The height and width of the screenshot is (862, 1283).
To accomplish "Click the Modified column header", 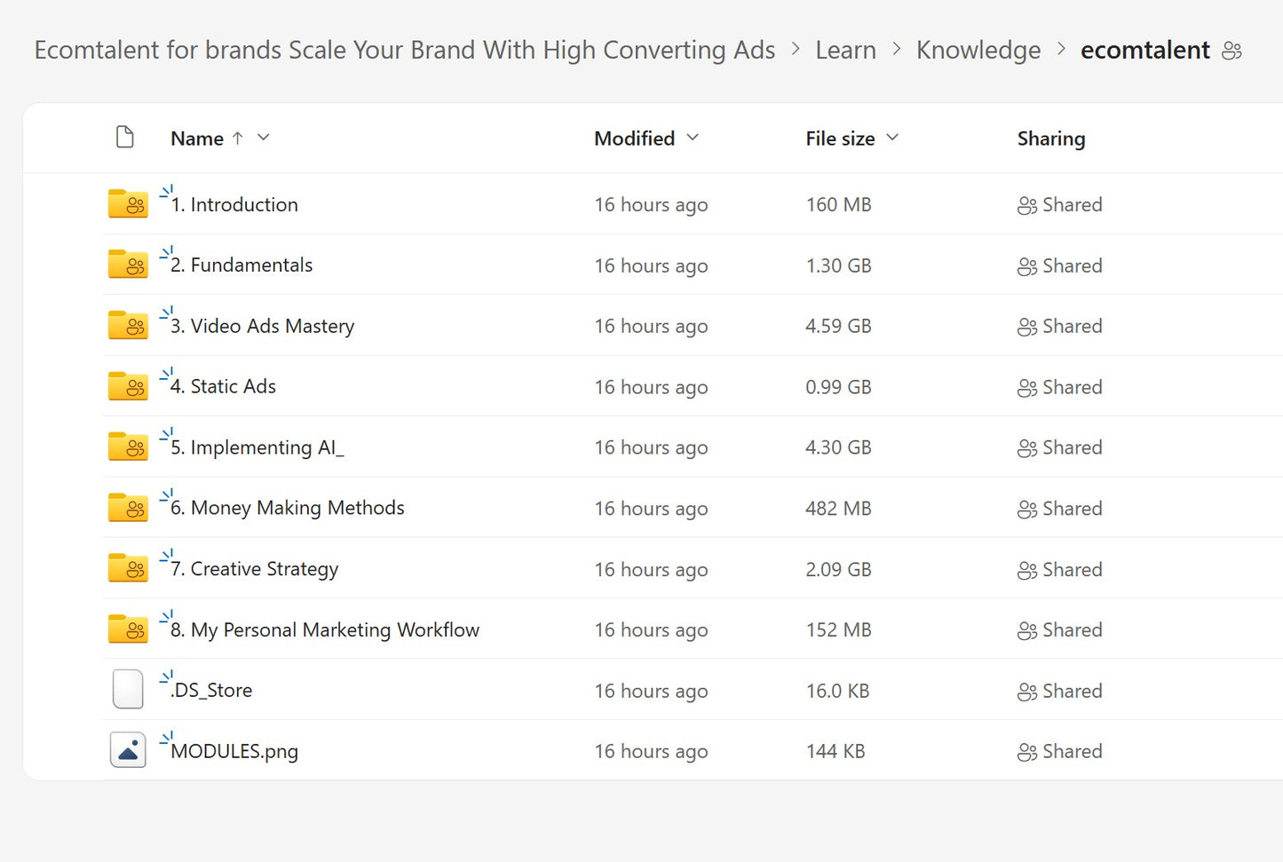I will (635, 138).
